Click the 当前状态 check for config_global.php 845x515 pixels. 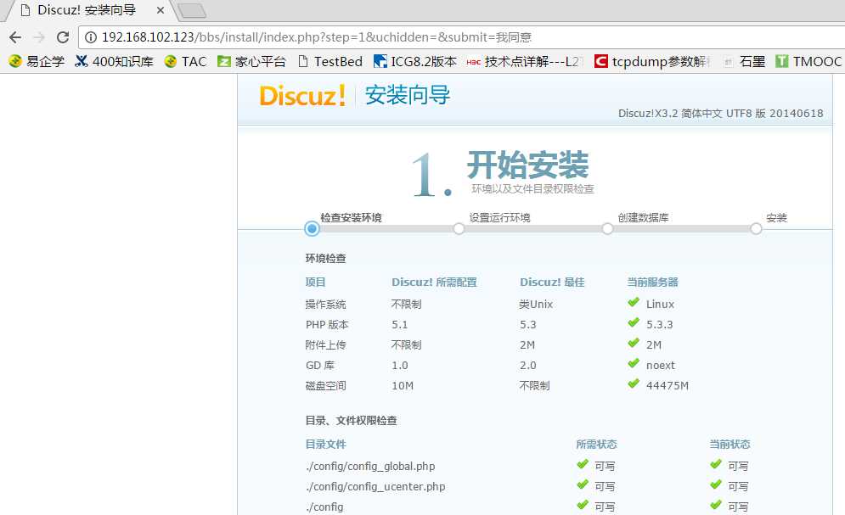716,464
